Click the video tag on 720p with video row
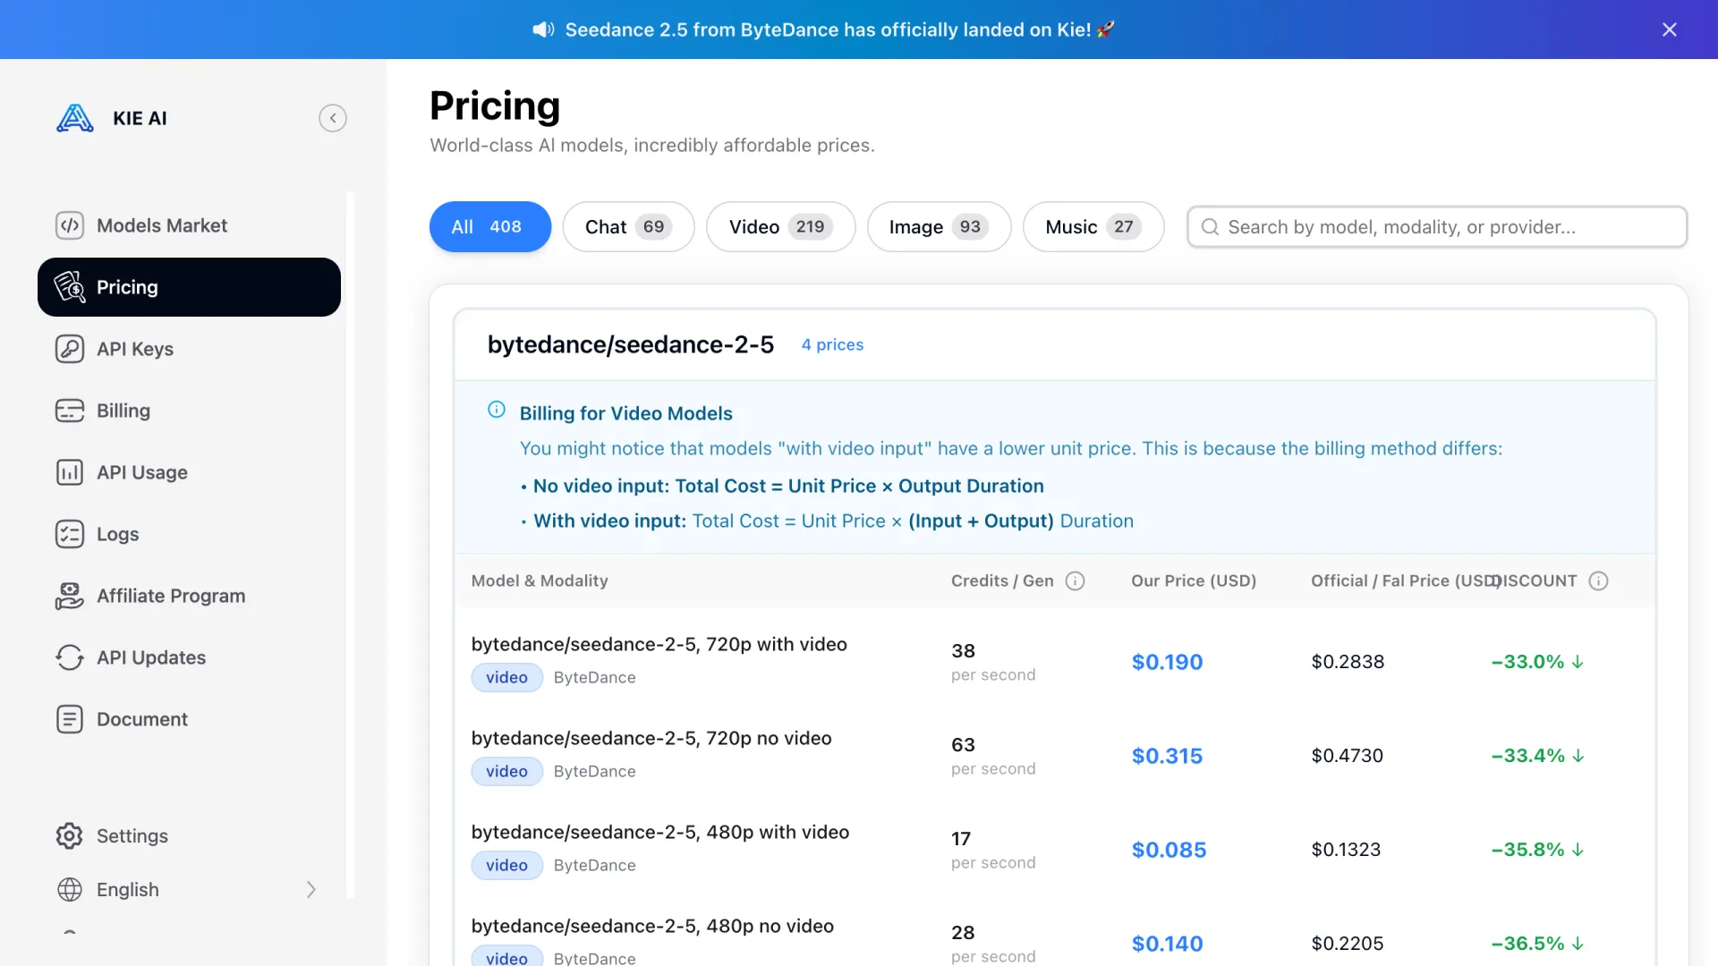This screenshot has width=1718, height=966. click(x=507, y=678)
